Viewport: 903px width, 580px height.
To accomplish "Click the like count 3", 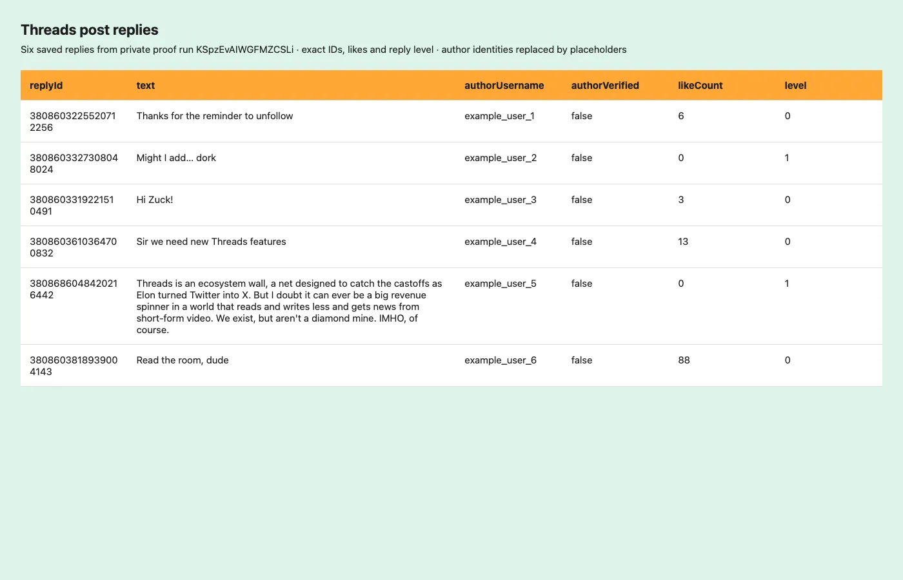I will [x=681, y=200].
